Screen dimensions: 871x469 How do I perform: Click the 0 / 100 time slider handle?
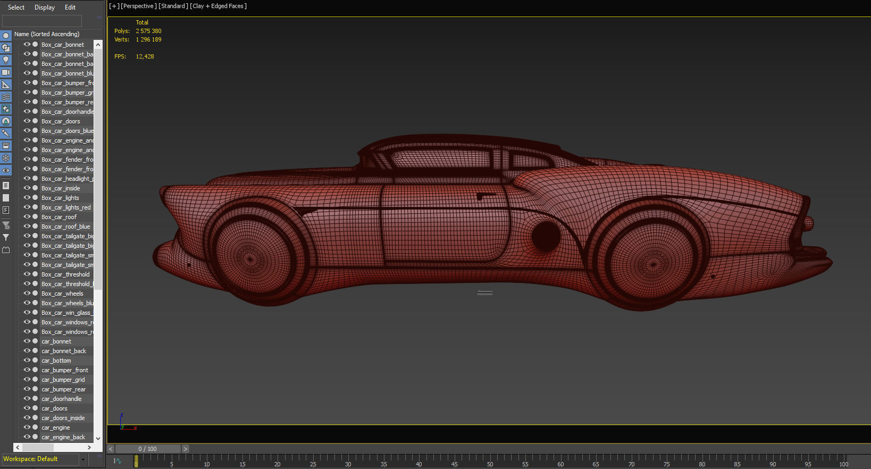coord(148,449)
